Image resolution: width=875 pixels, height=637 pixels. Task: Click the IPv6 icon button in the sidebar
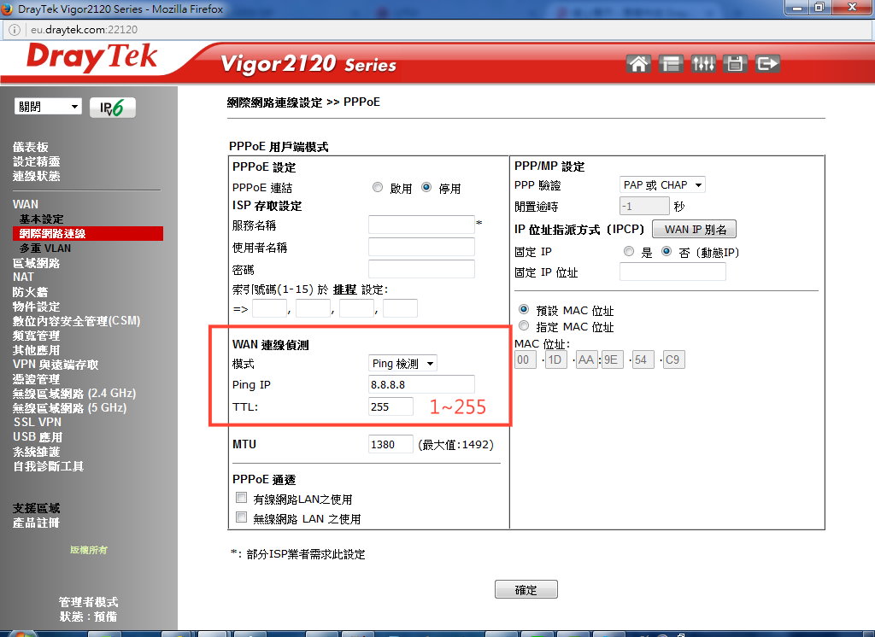[112, 108]
